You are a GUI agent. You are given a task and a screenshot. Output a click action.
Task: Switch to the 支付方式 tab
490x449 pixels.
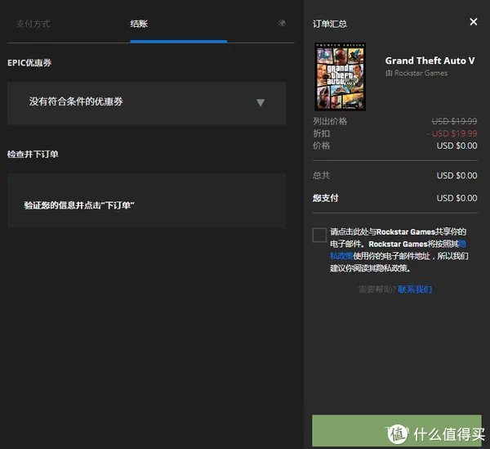coord(33,24)
